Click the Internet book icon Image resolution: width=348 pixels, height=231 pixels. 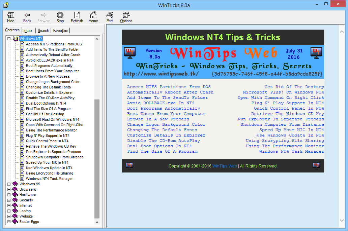(x=15, y=205)
